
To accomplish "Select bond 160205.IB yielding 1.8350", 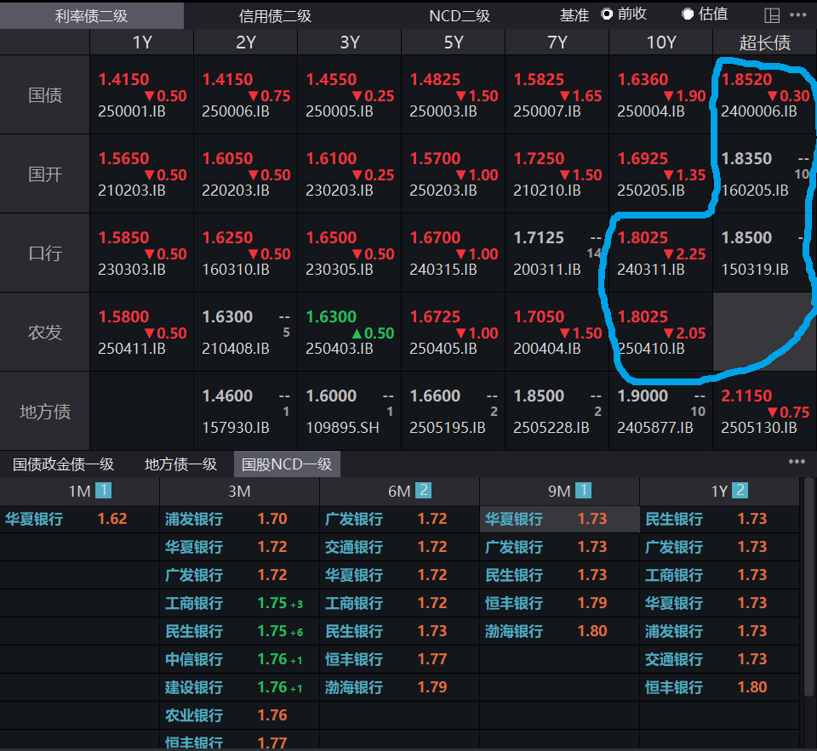I will coord(764,174).
